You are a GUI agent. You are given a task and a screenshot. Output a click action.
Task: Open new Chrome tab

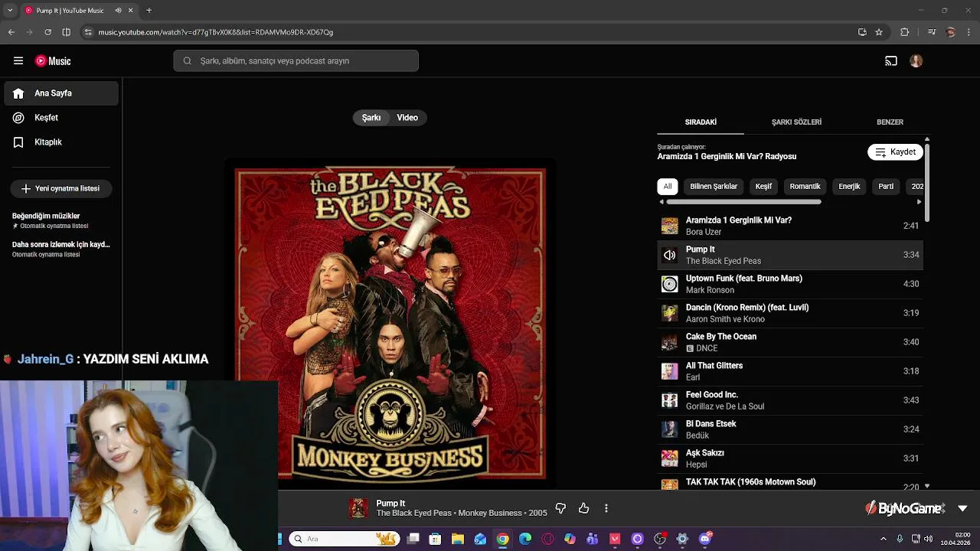click(x=149, y=10)
